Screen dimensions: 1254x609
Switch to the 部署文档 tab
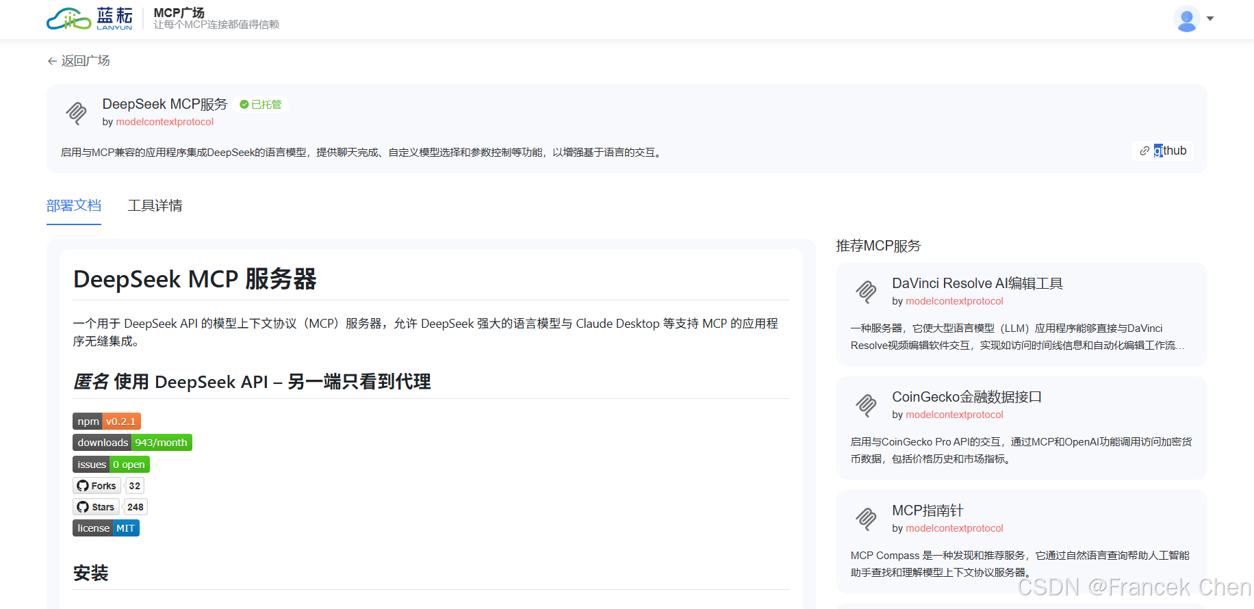tap(74, 205)
